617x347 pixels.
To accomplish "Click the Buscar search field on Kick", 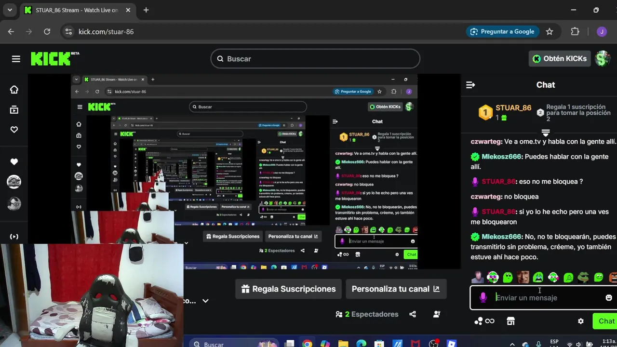I will [x=315, y=59].
